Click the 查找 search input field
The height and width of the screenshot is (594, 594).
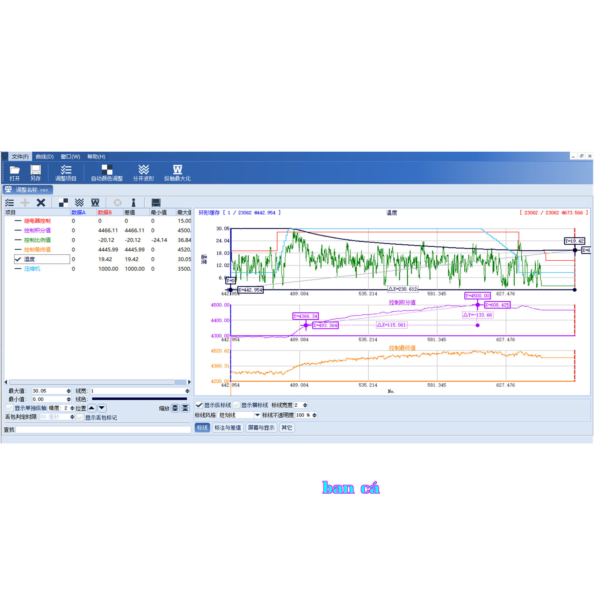tap(103, 430)
